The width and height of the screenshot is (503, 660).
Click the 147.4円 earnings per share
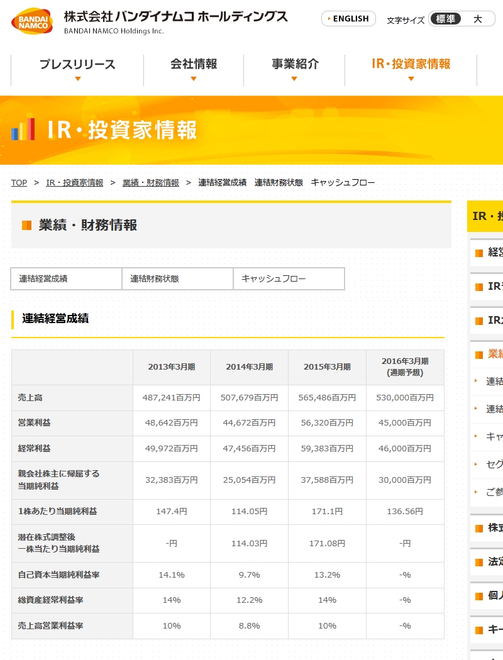(172, 512)
